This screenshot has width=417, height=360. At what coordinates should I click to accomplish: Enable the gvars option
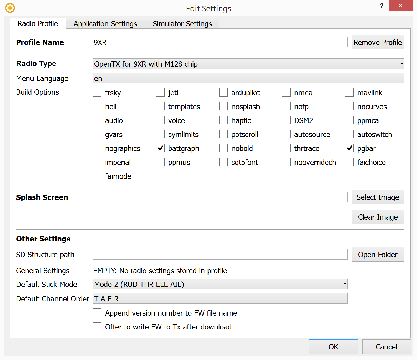97,134
